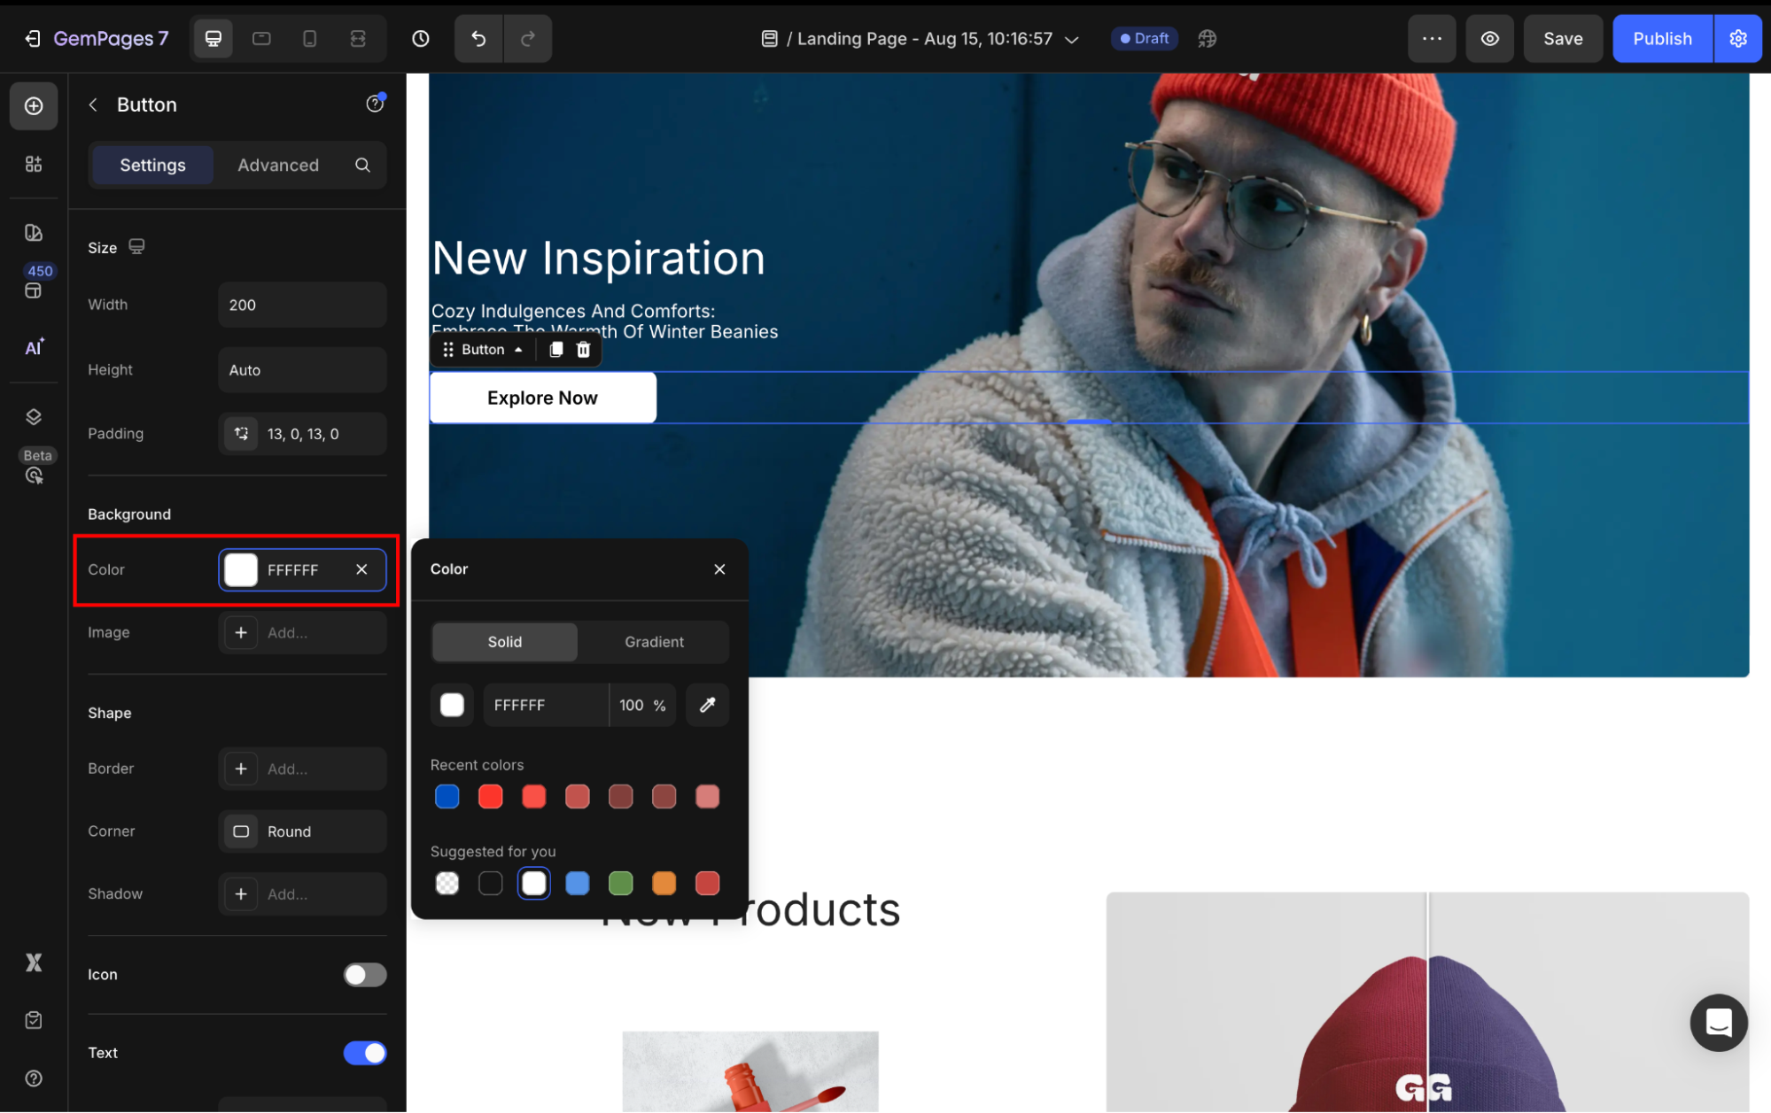Switch color mode to Gradient
Viewport: 1771px width, 1113px height.
[654, 642]
